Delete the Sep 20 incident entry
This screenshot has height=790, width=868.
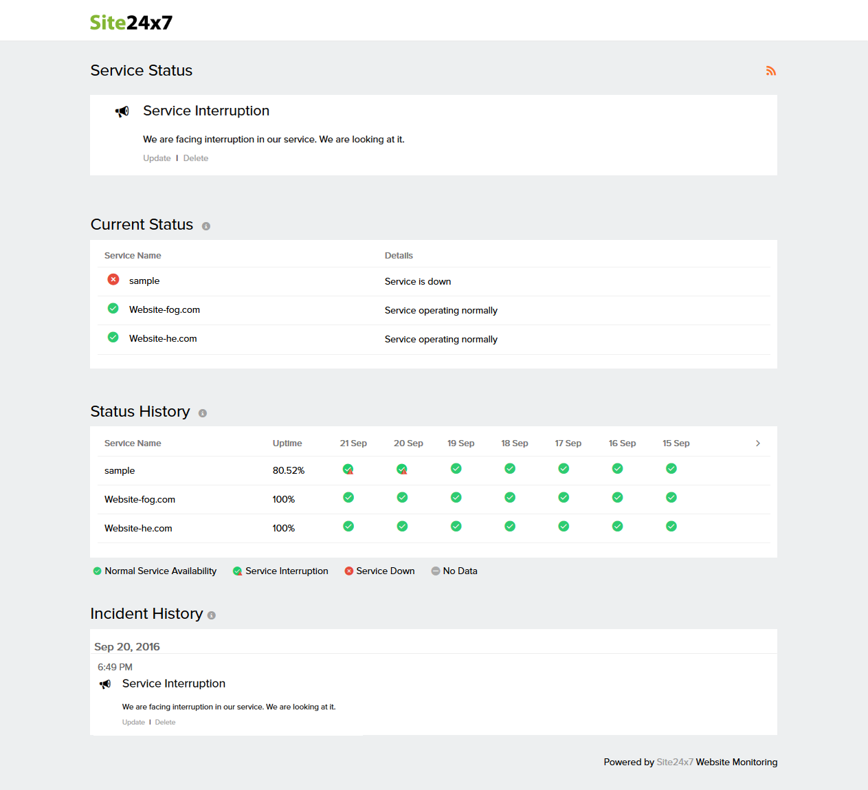tap(165, 722)
